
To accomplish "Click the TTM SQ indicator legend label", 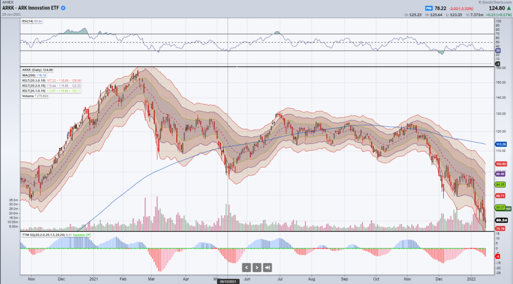I will click(x=56, y=235).
